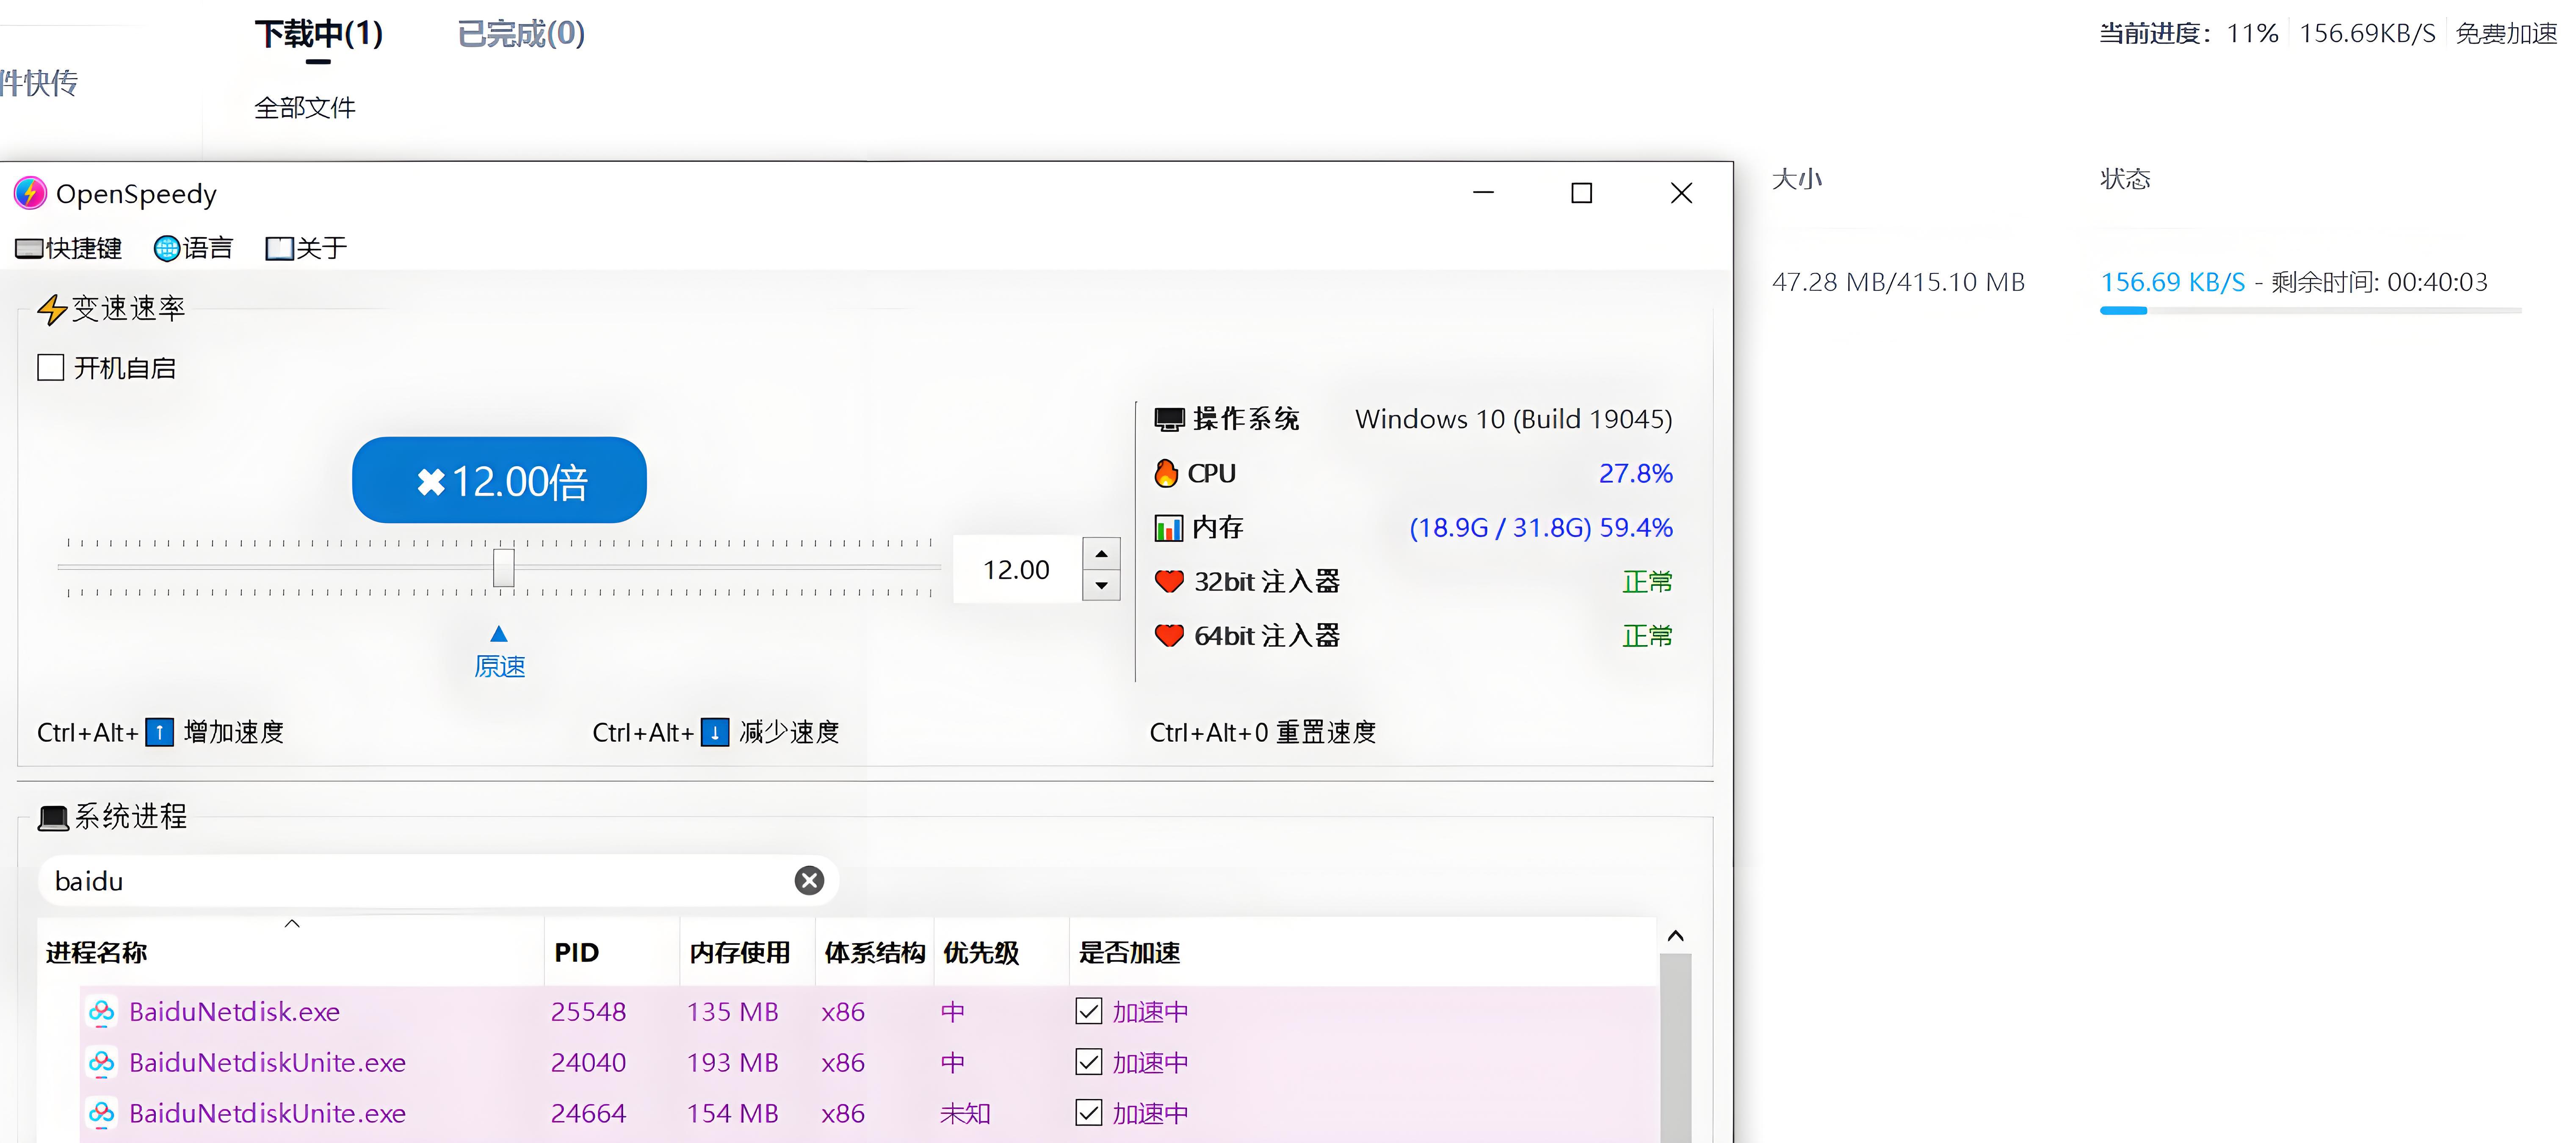Click the 12.00 speed value field
Screen dimensions: 2576x1143
tap(1016, 569)
